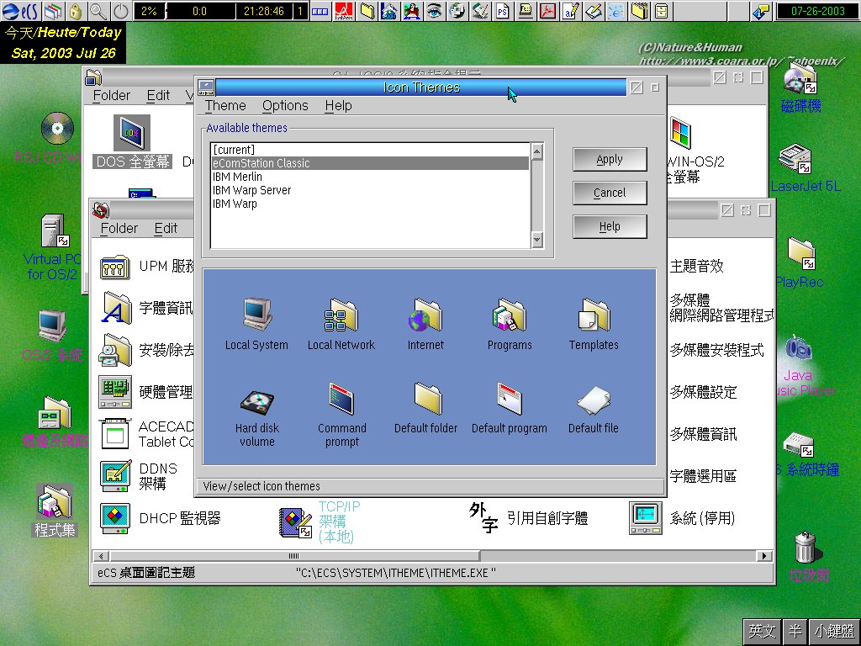The image size is (861, 646).
Task: Select the 硬體管理 hardware manager icon
Action: click(x=115, y=392)
